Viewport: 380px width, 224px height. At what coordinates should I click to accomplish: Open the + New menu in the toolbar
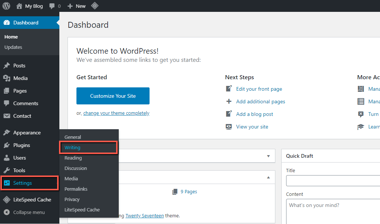[76, 6]
